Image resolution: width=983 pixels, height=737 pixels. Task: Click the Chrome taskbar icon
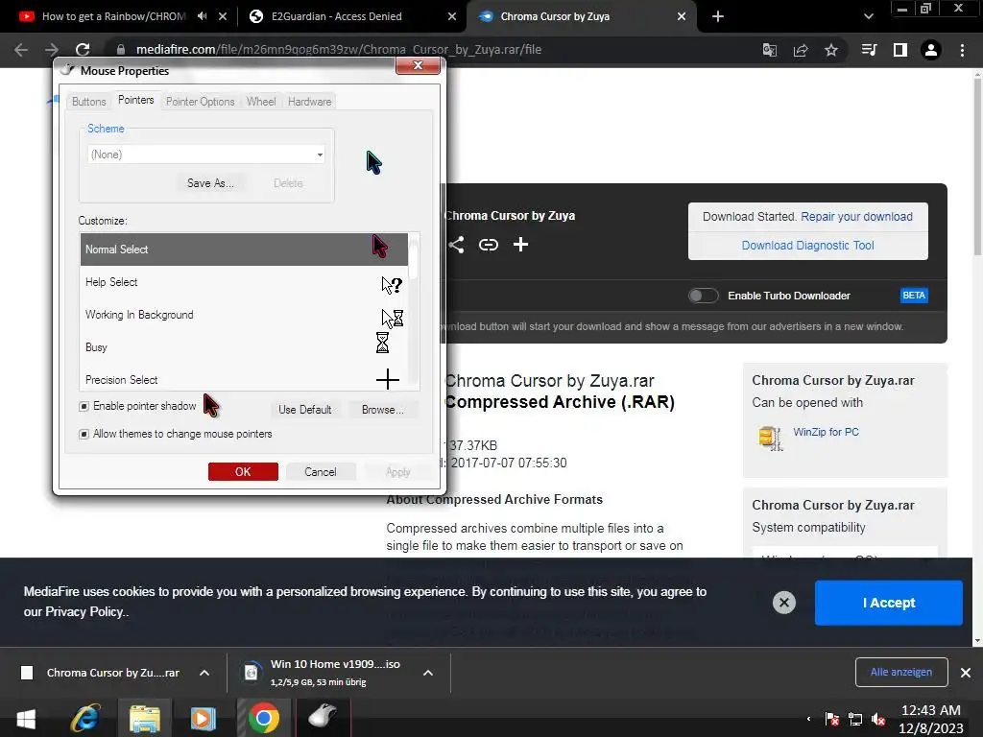pos(264,718)
